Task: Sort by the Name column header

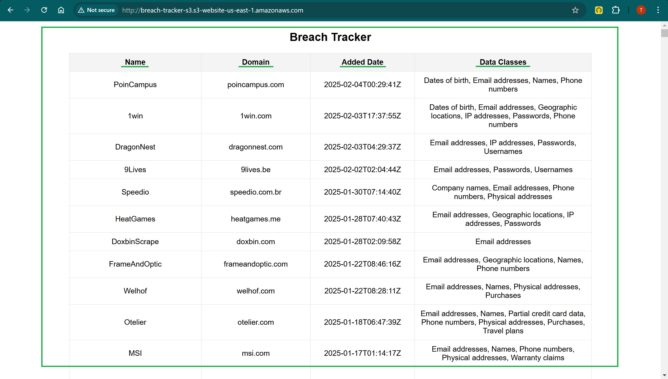Action: (x=135, y=62)
